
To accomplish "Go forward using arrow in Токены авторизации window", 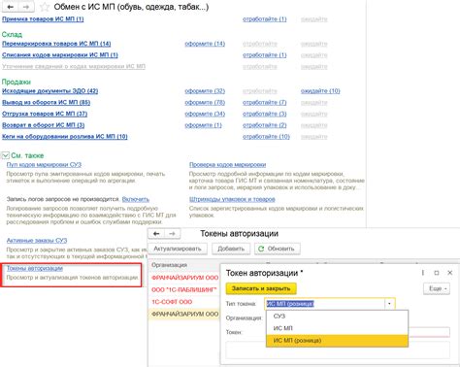I will pos(172,234).
